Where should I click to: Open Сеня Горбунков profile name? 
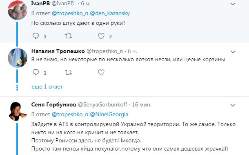coord(53,104)
